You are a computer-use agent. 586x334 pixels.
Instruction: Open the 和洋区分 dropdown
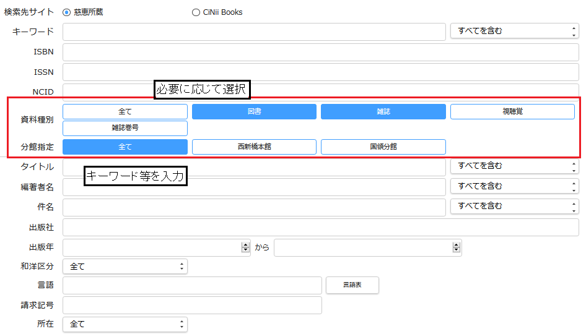(x=125, y=267)
